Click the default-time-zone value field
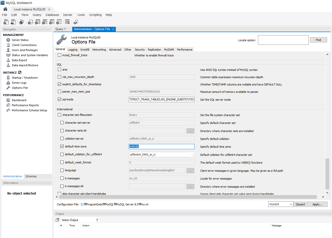332x238 pixels. (x=162, y=146)
